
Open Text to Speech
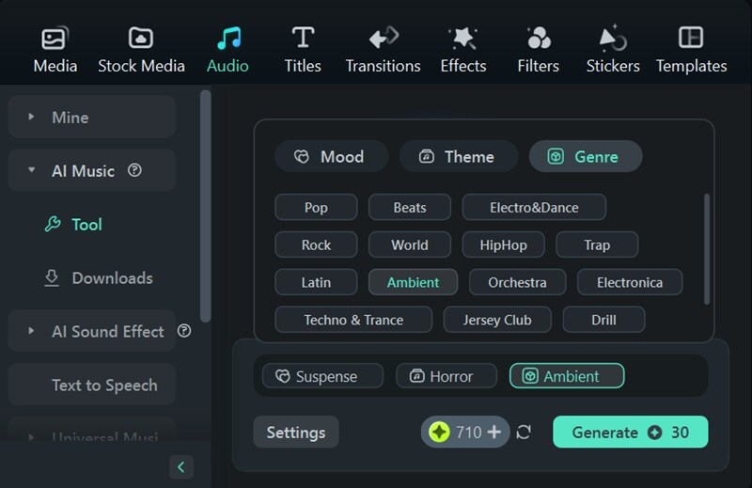pyautogui.click(x=92, y=385)
